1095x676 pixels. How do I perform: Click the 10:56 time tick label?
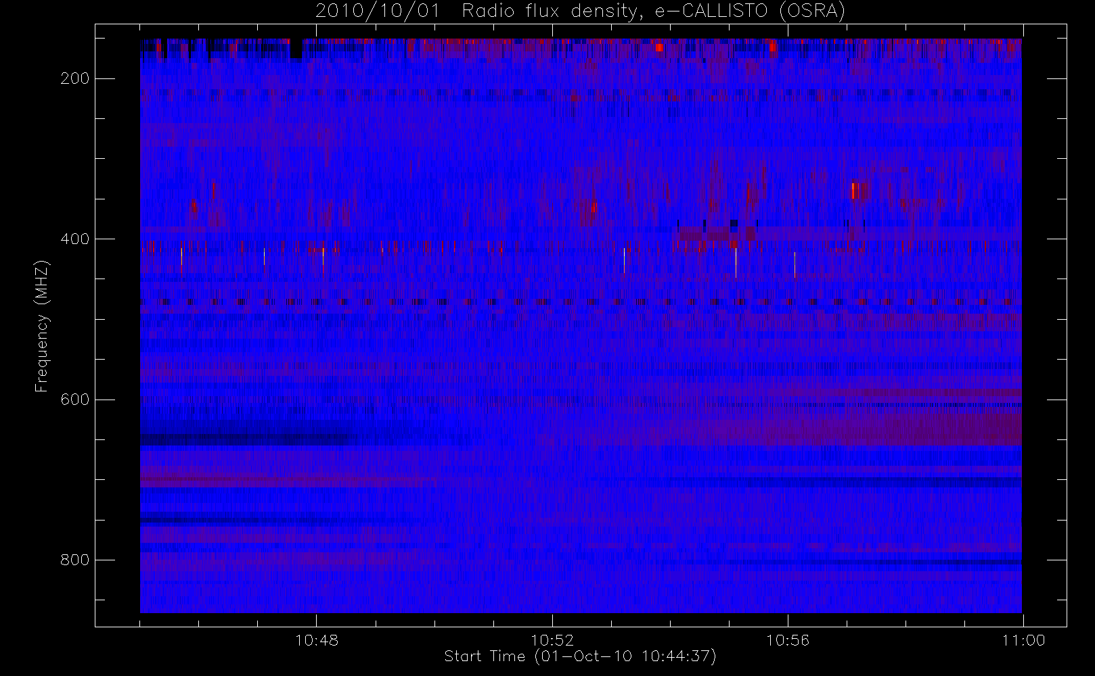click(788, 640)
